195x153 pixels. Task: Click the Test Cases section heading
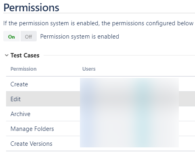[x=25, y=55]
